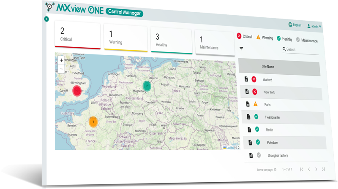Click the maintenance status icon for Shanghai factory

pos(259,155)
